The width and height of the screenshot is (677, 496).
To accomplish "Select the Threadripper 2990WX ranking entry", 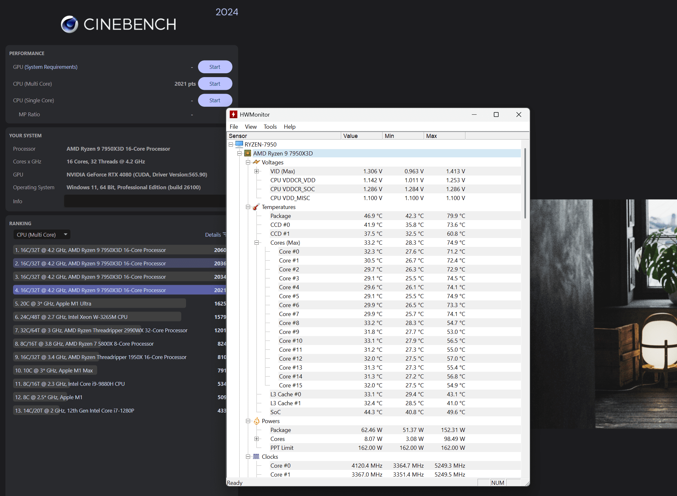I will (x=119, y=330).
